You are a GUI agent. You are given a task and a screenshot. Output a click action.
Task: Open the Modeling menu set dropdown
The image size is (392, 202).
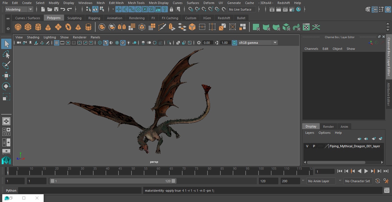(x=19, y=9)
